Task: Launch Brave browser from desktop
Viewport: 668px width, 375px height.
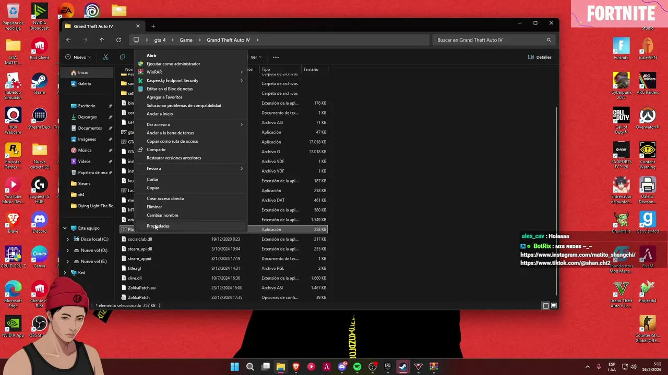Action: click(13, 222)
